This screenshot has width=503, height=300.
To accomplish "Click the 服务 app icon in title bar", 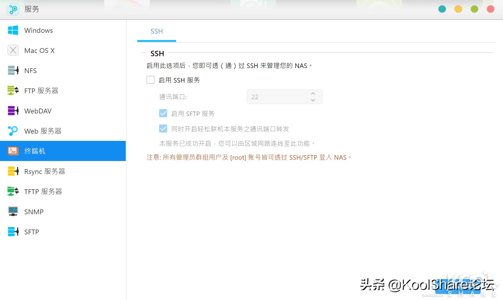I will pyautogui.click(x=13, y=9).
